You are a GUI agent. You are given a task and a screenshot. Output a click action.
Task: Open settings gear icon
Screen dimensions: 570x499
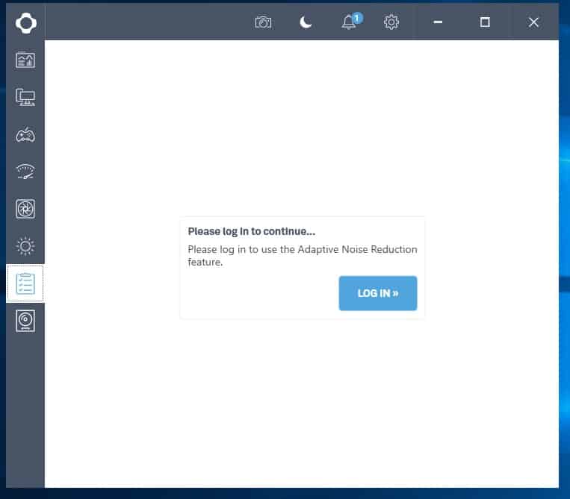(391, 22)
